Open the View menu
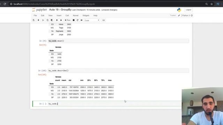The width and height of the screenshot is (223, 125). pyautogui.click(x=50, y=15)
